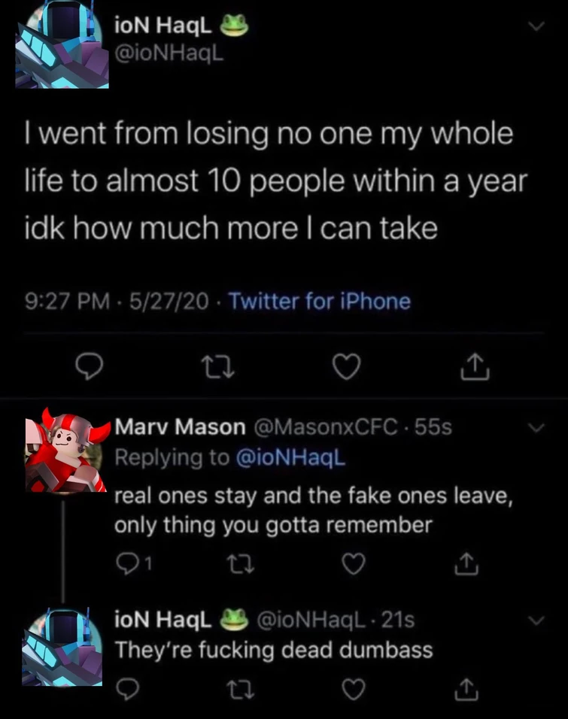Like the main ioN HaqL tweet
Image resolution: width=568 pixels, height=719 pixels.
tap(348, 366)
